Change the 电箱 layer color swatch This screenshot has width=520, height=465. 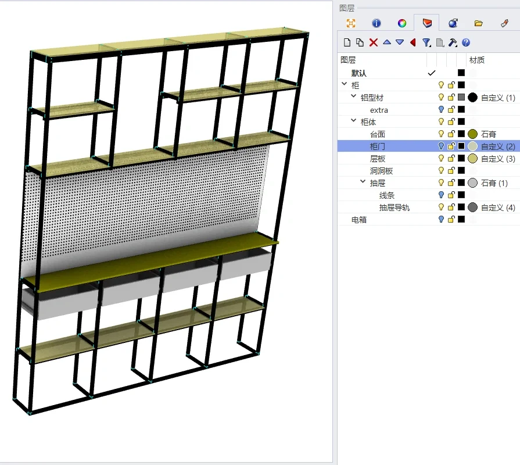click(x=461, y=219)
